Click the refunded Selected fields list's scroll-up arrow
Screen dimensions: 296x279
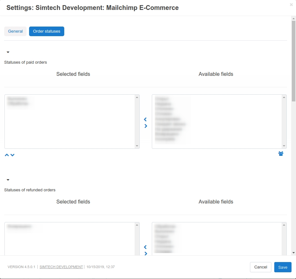coord(137,225)
